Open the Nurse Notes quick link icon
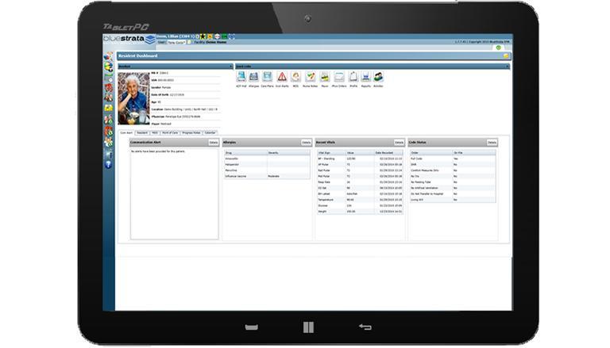 click(310, 77)
